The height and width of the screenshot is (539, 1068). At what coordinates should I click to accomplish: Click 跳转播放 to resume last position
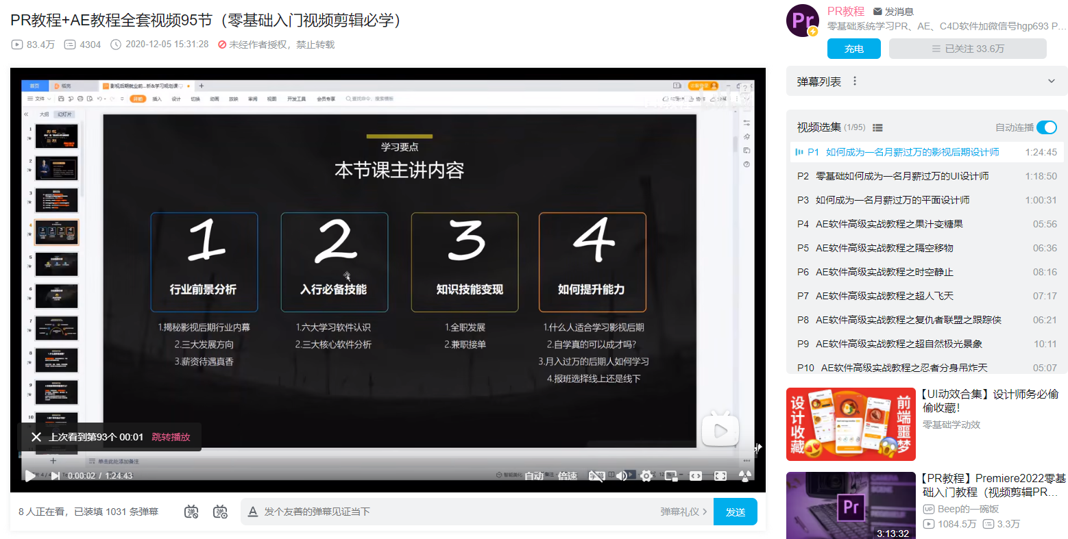(x=171, y=437)
